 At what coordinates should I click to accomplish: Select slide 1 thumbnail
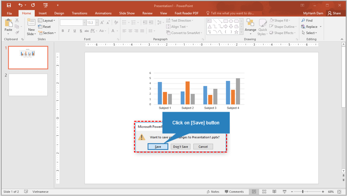point(28,58)
